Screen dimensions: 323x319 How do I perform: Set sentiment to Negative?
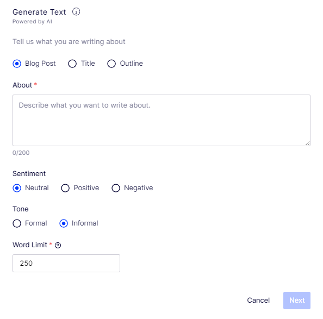pyautogui.click(x=116, y=188)
